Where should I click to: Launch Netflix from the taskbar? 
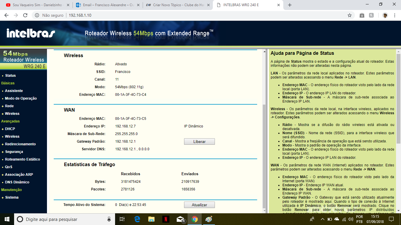[166, 219]
